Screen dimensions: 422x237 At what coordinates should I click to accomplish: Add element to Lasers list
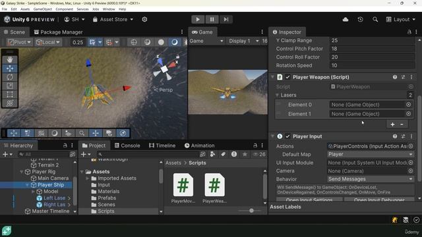click(392, 124)
